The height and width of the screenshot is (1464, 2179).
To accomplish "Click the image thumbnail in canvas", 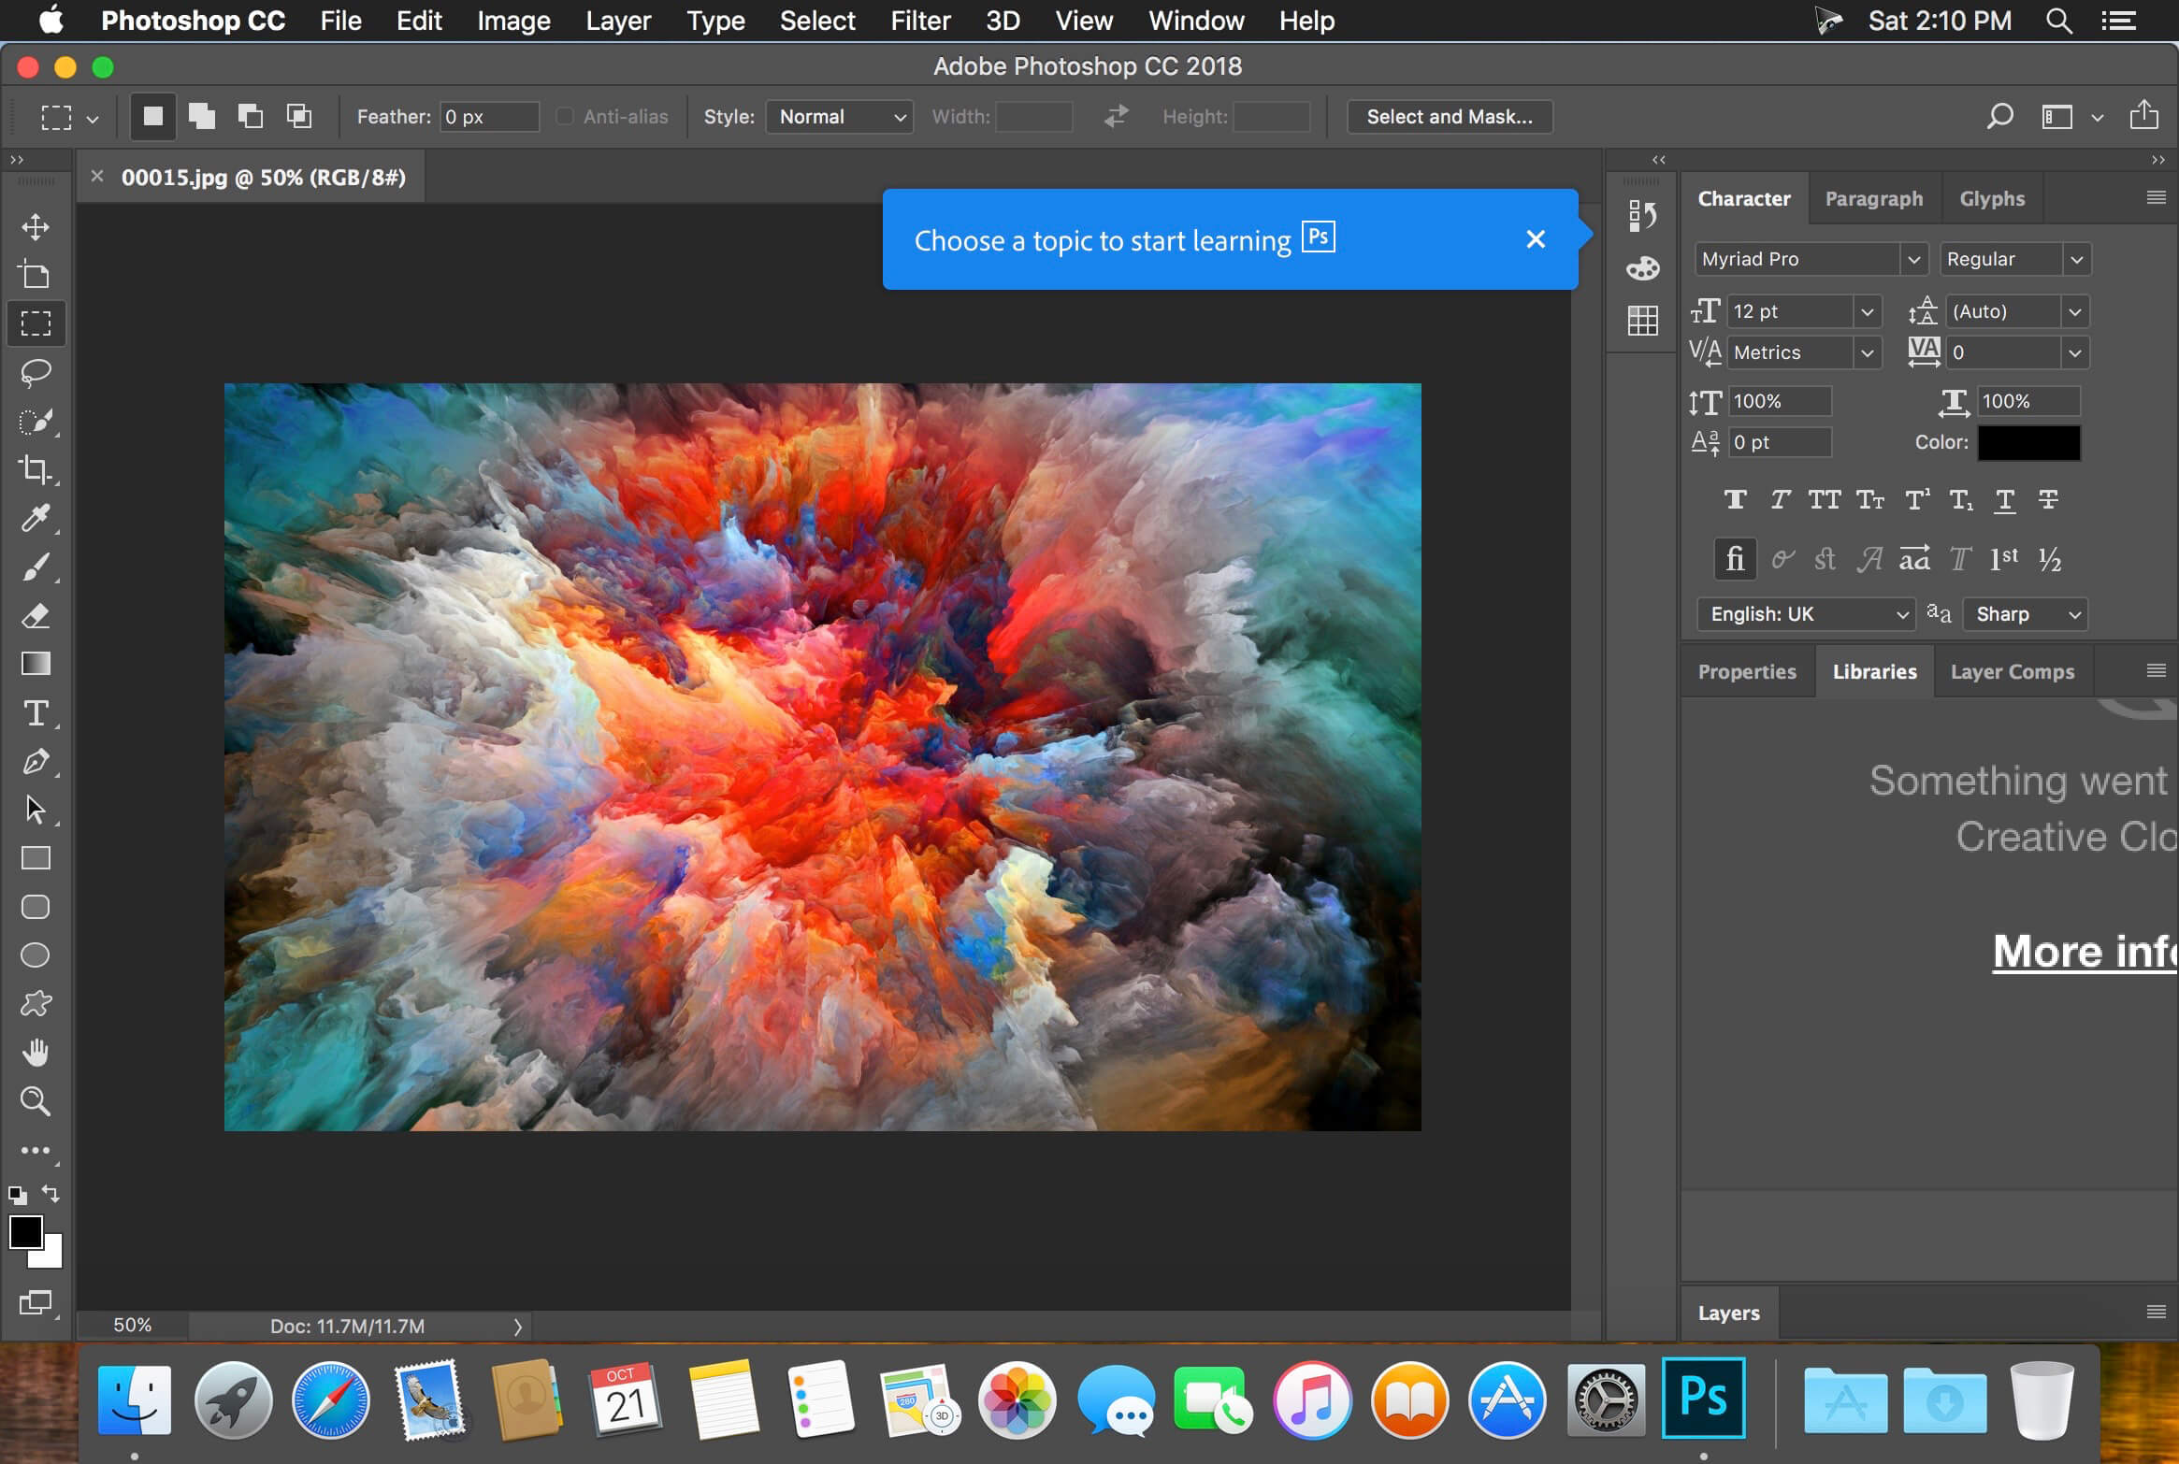I will [822, 756].
